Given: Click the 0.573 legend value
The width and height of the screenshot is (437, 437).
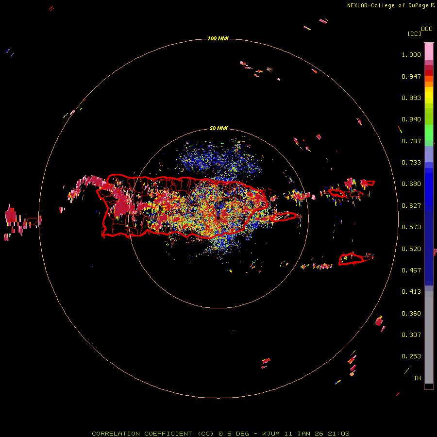Looking at the screenshot, I should (411, 227).
